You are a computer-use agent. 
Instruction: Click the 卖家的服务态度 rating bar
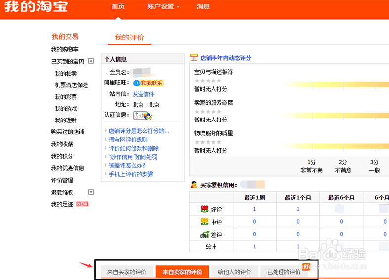pyautogui.click(x=335, y=116)
